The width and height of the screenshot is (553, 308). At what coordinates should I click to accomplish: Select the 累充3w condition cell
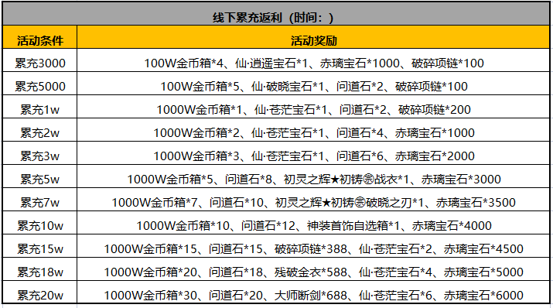[x=40, y=153]
